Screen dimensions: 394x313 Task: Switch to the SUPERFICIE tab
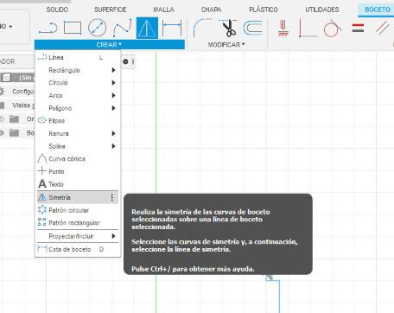point(111,10)
